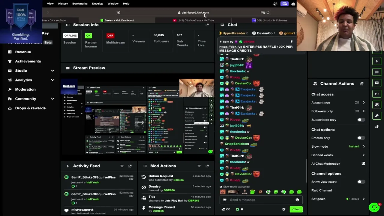Expand the Studio sidebar section

coord(52,71)
